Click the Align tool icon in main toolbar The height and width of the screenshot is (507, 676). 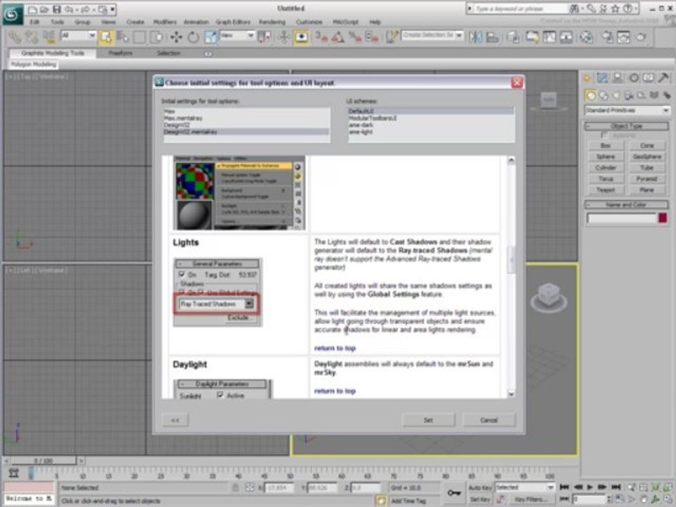pyautogui.click(x=492, y=37)
